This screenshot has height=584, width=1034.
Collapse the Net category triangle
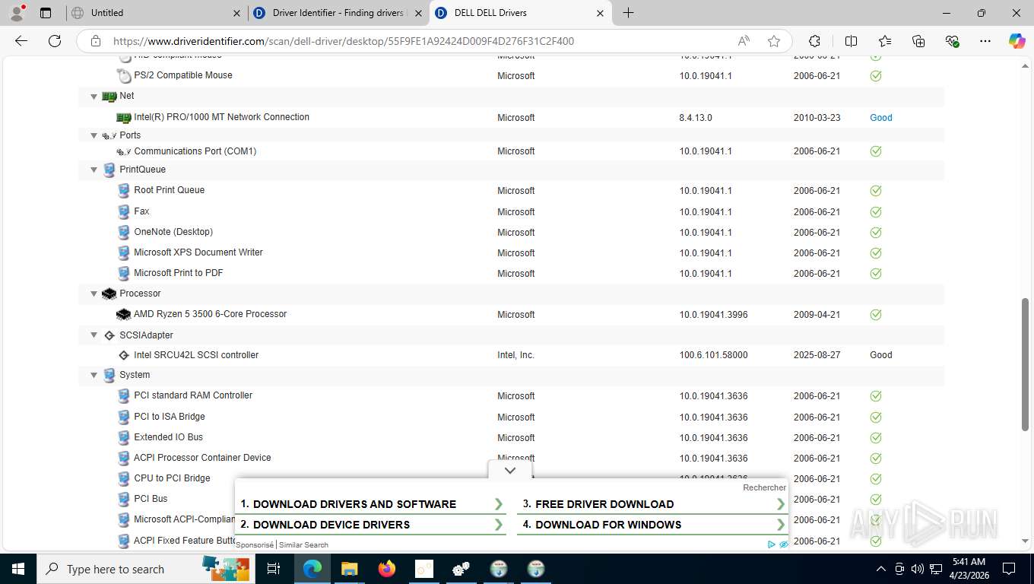(x=94, y=97)
